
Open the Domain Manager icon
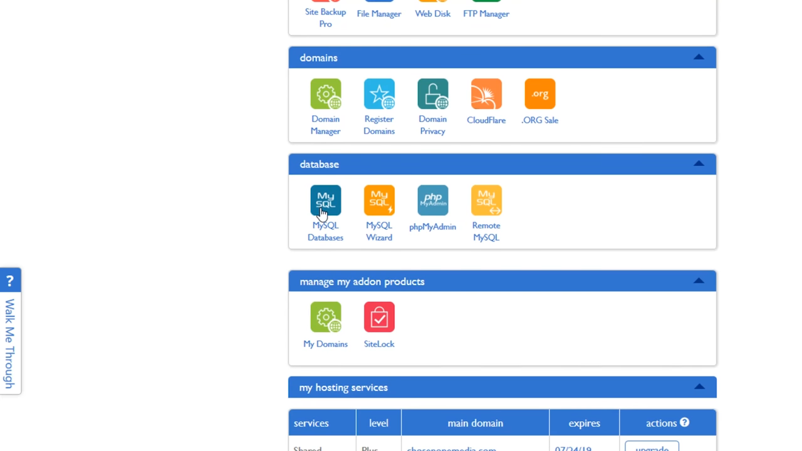click(x=326, y=94)
